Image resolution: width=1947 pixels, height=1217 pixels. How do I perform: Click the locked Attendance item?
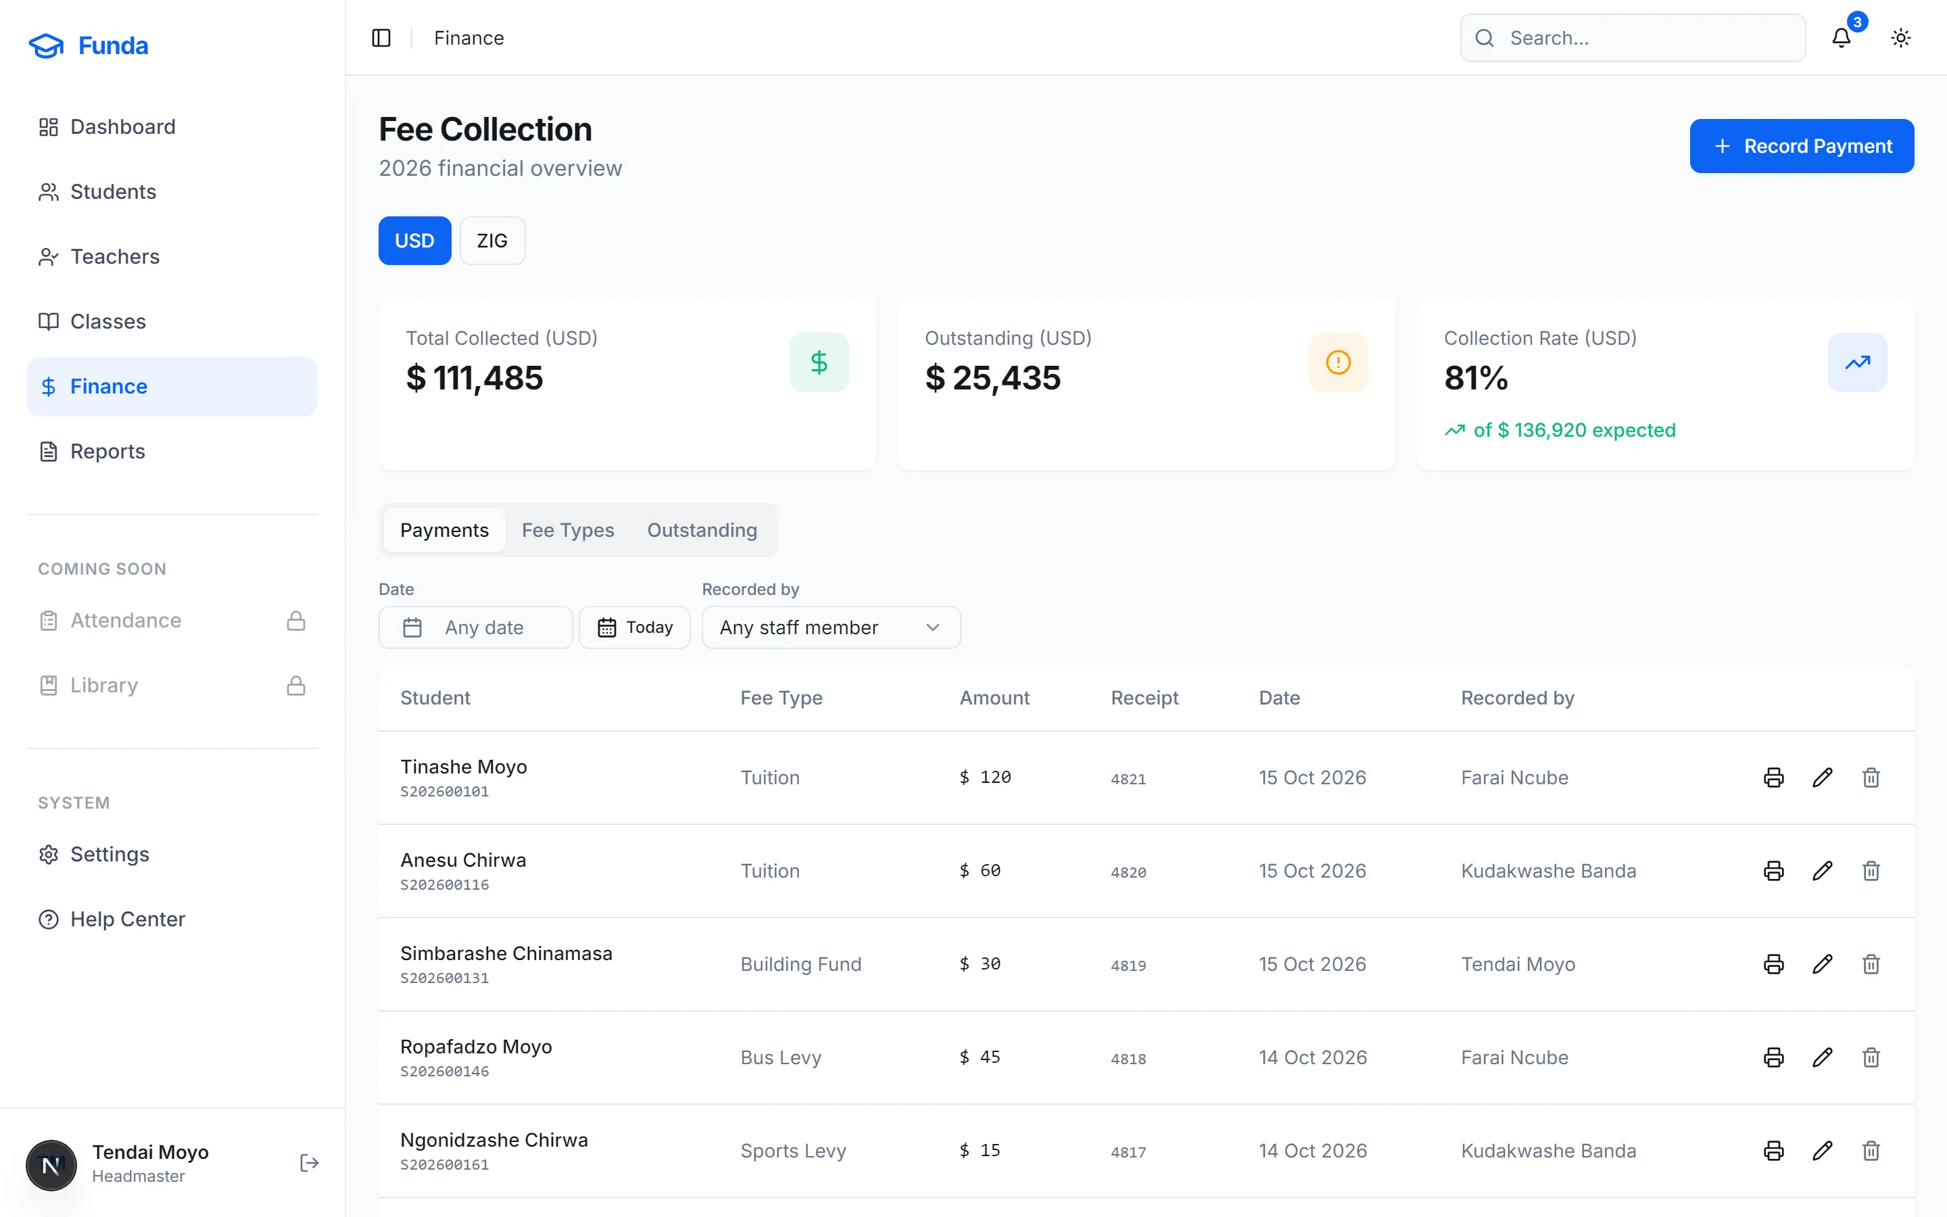(172, 621)
